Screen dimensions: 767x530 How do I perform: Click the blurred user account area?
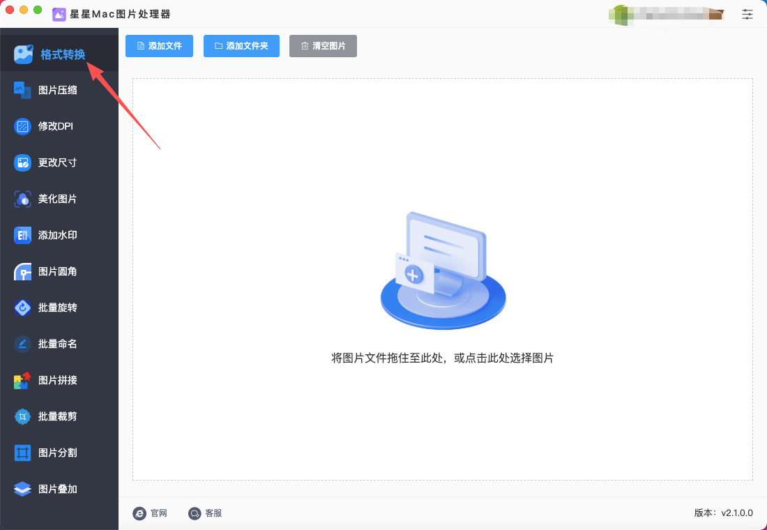(x=666, y=14)
